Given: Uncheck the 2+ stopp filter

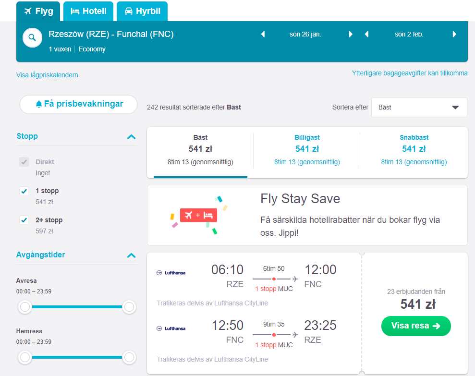Looking at the screenshot, I should tap(24, 220).
